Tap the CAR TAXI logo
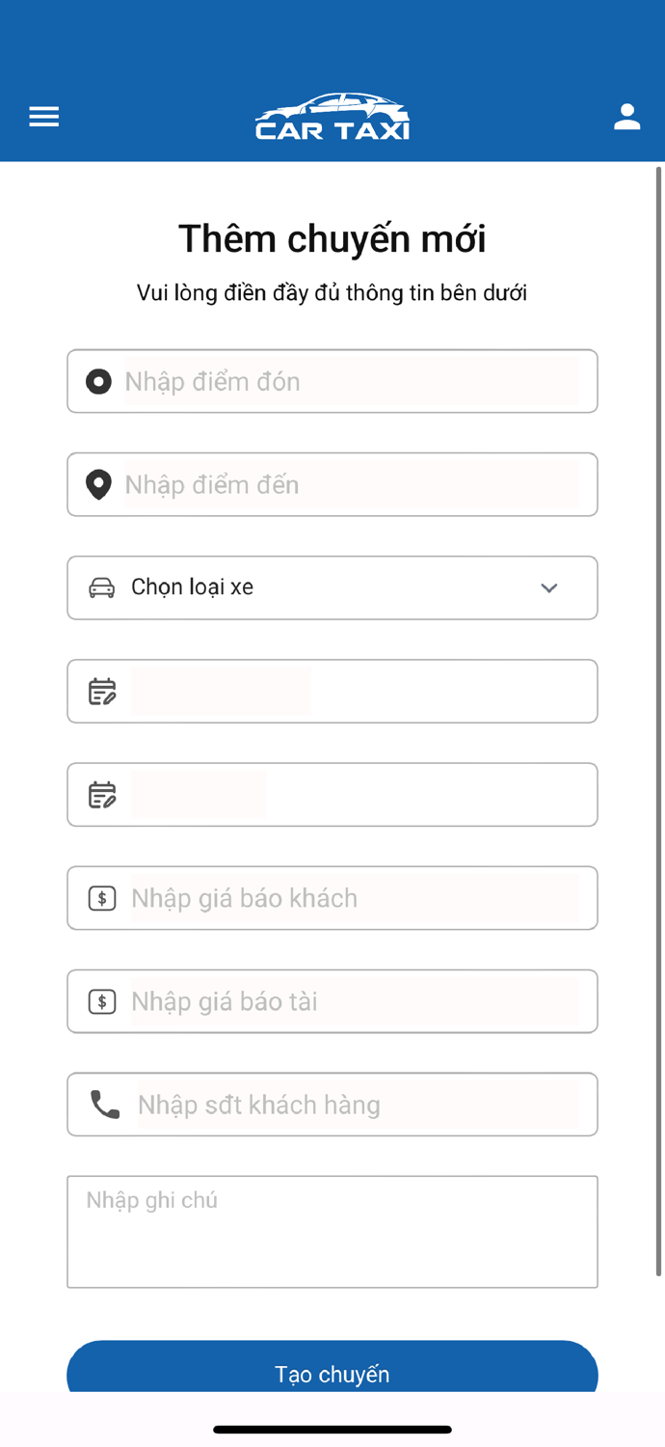This screenshot has width=665, height=1447. tap(332, 118)
